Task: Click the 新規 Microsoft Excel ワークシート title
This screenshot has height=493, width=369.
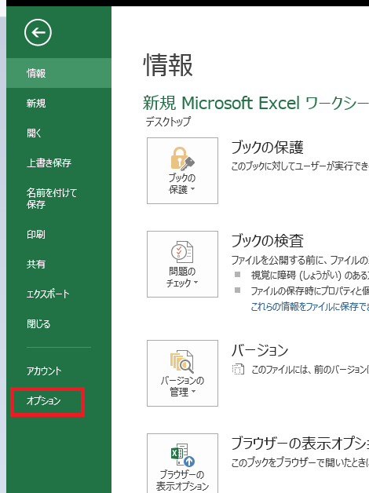Action: click(256, 103)
